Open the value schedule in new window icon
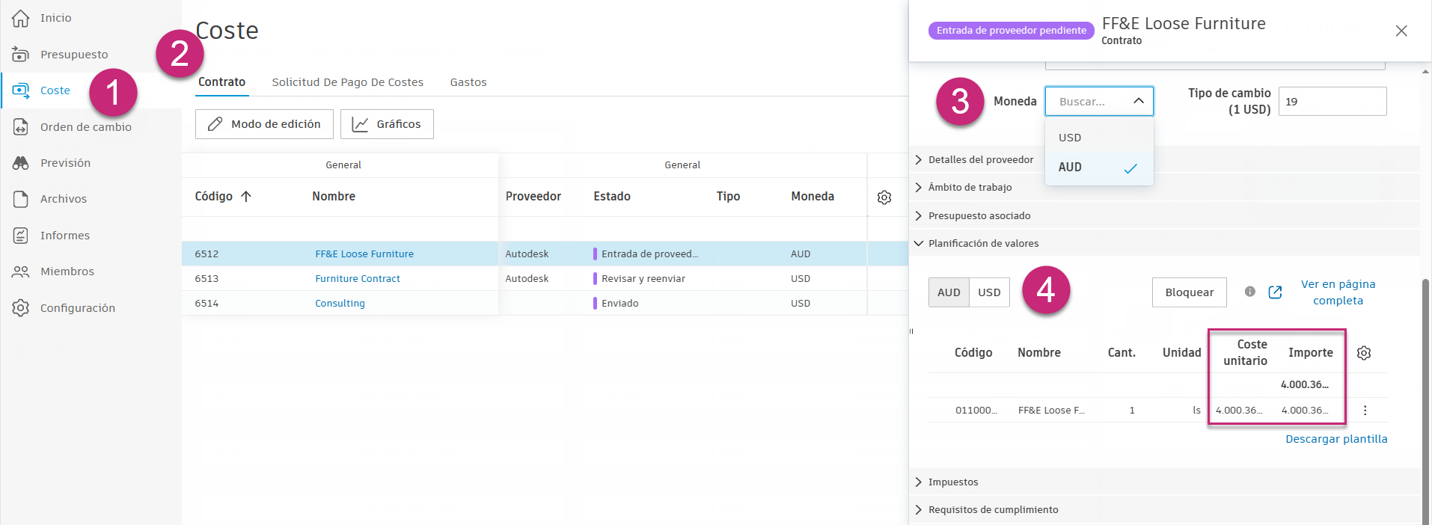Image resolution: width=1432 pixels, height=525 pixels. [1276, 292]
